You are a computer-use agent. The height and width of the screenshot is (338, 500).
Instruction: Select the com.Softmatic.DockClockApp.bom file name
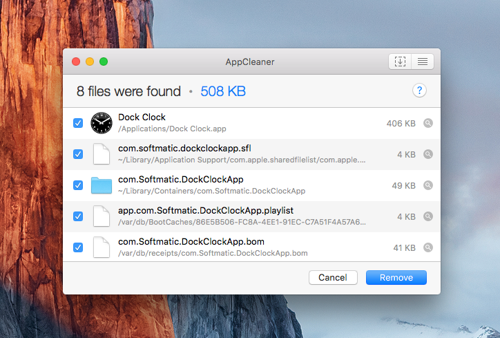click(x=191, y=242)
